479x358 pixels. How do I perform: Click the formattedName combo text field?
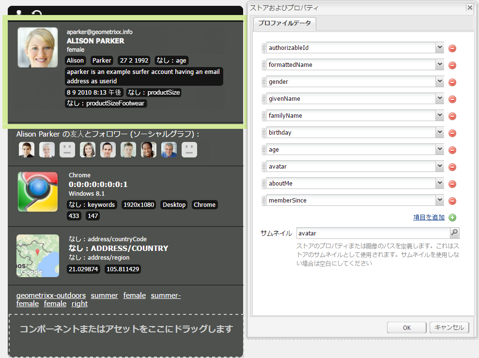(x=351, y=64)
